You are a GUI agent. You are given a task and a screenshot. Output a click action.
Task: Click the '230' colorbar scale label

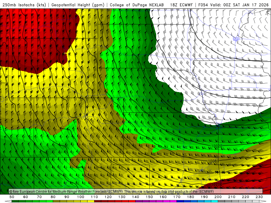(x=259, y=197)
